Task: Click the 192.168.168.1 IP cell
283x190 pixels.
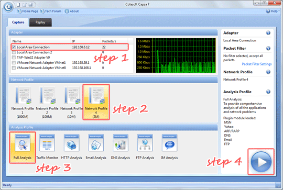Action: pos(82,68)
